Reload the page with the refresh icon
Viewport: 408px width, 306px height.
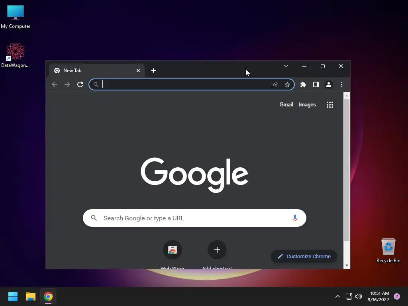click(x=80, y=84)
